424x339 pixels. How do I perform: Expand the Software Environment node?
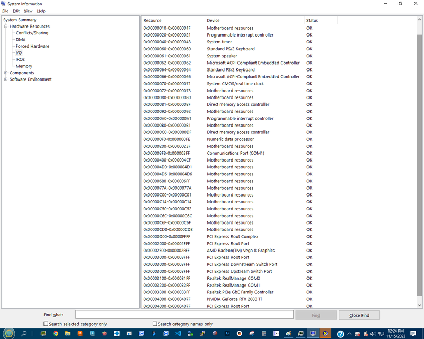pyautogui.click(x=6, y=79)
